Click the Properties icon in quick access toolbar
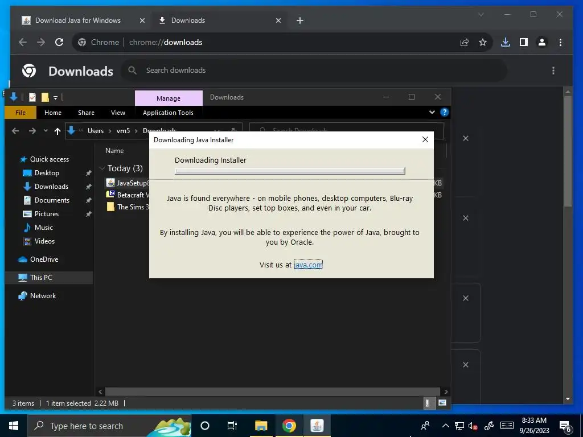Viewport: 583px width, 437px height. coord(32,97)
